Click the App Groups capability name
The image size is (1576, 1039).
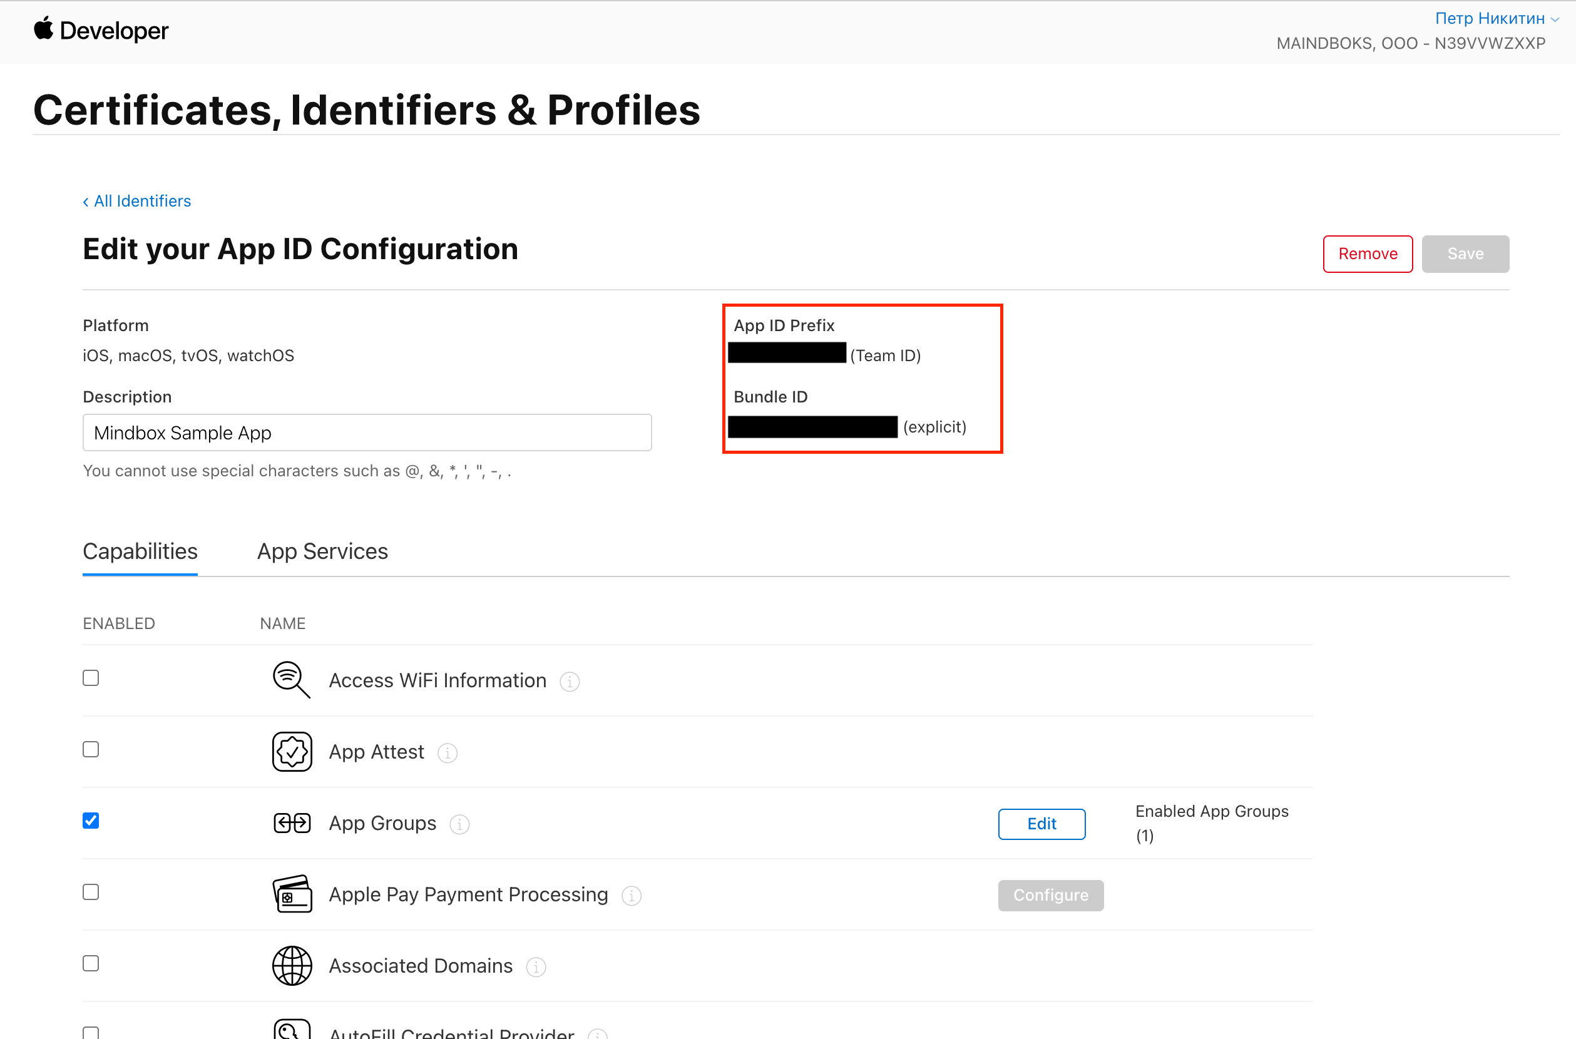(382, 823)
